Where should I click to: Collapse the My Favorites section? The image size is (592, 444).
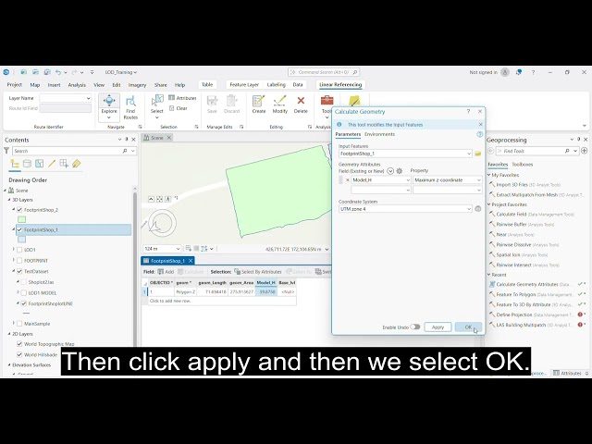(x=489, y=175)
